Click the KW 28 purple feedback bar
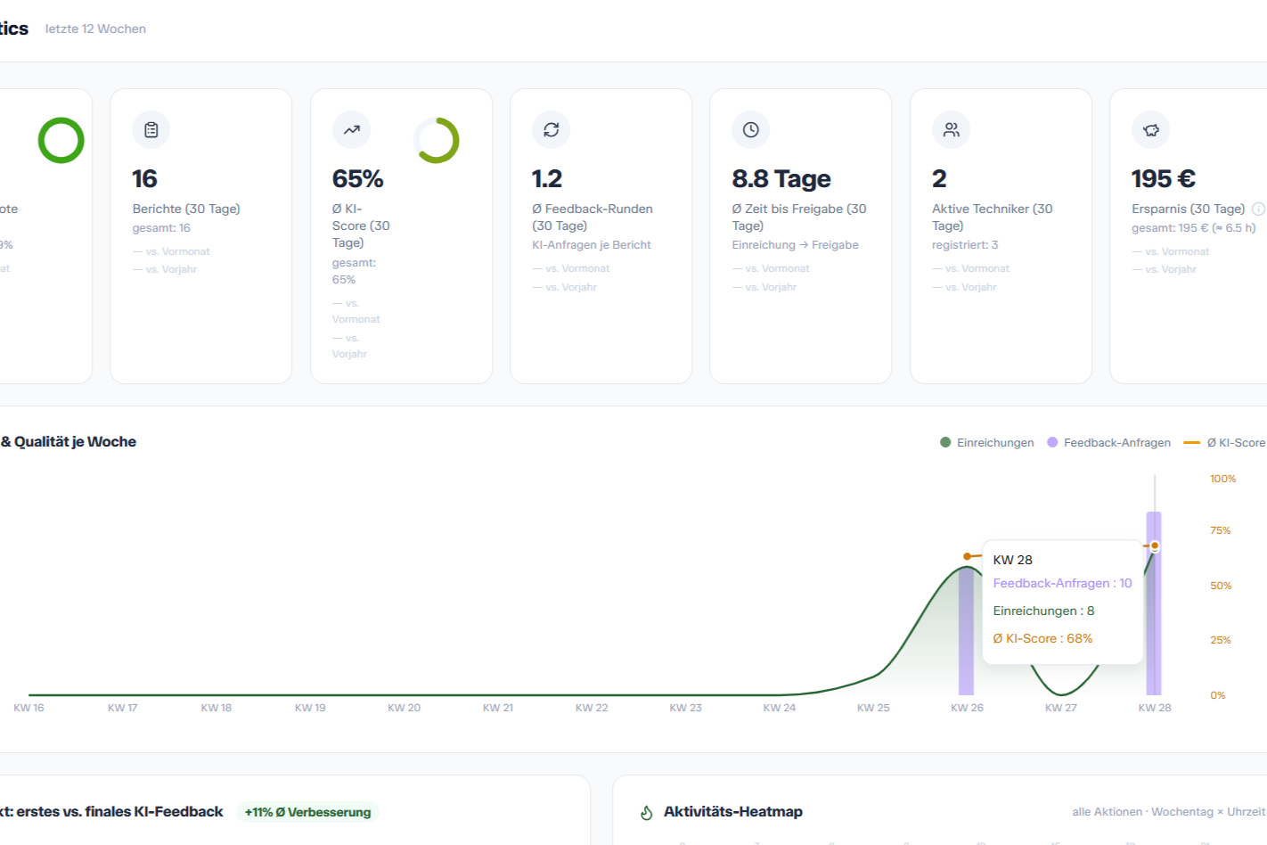 point(1154,603)
